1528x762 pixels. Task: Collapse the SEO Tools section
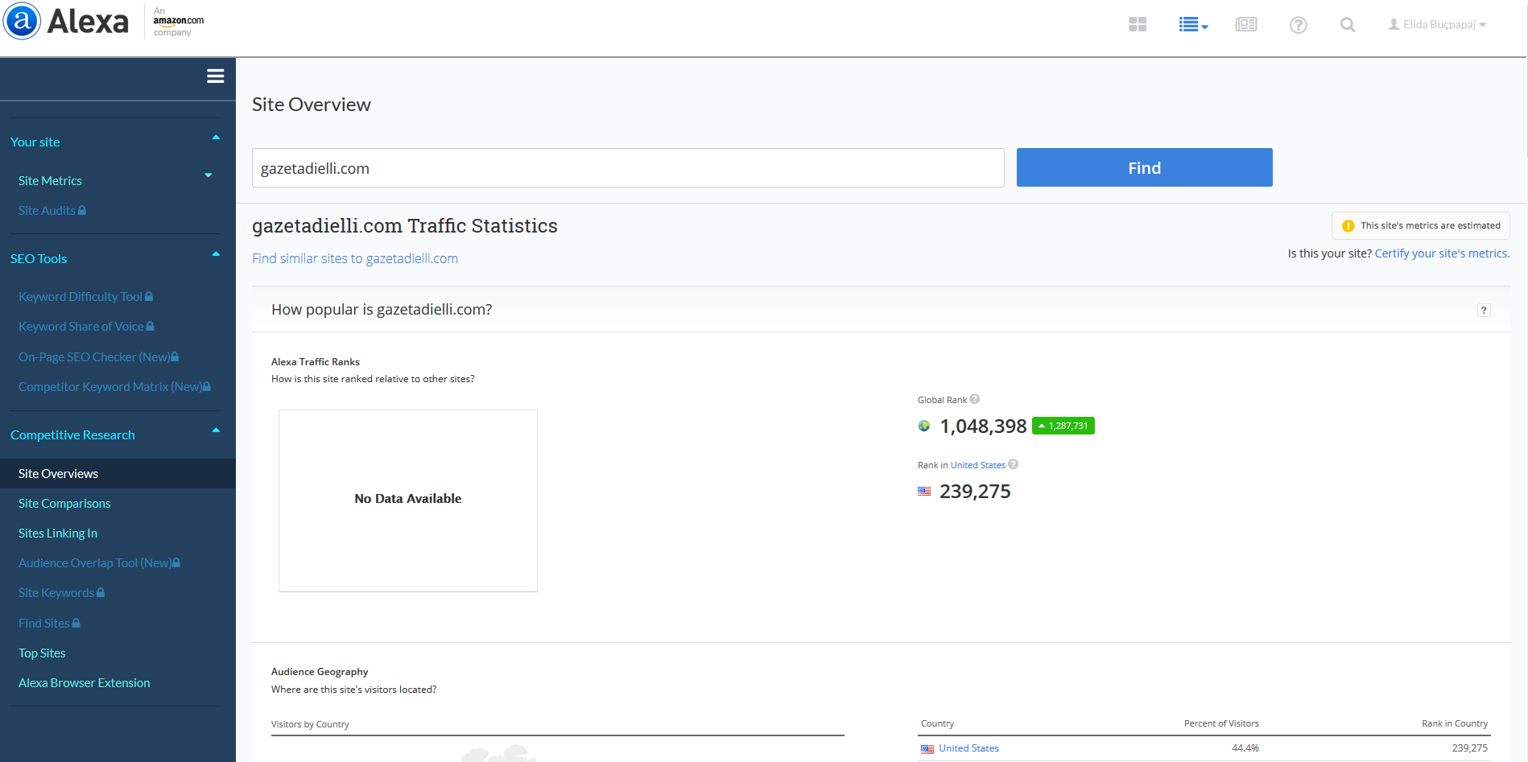pos(216,254)
